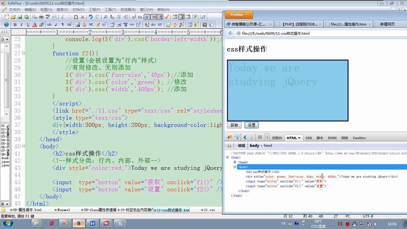Expand the head node in Firebug tree
This screenshot has width=407, height=229.
point(235,162)
